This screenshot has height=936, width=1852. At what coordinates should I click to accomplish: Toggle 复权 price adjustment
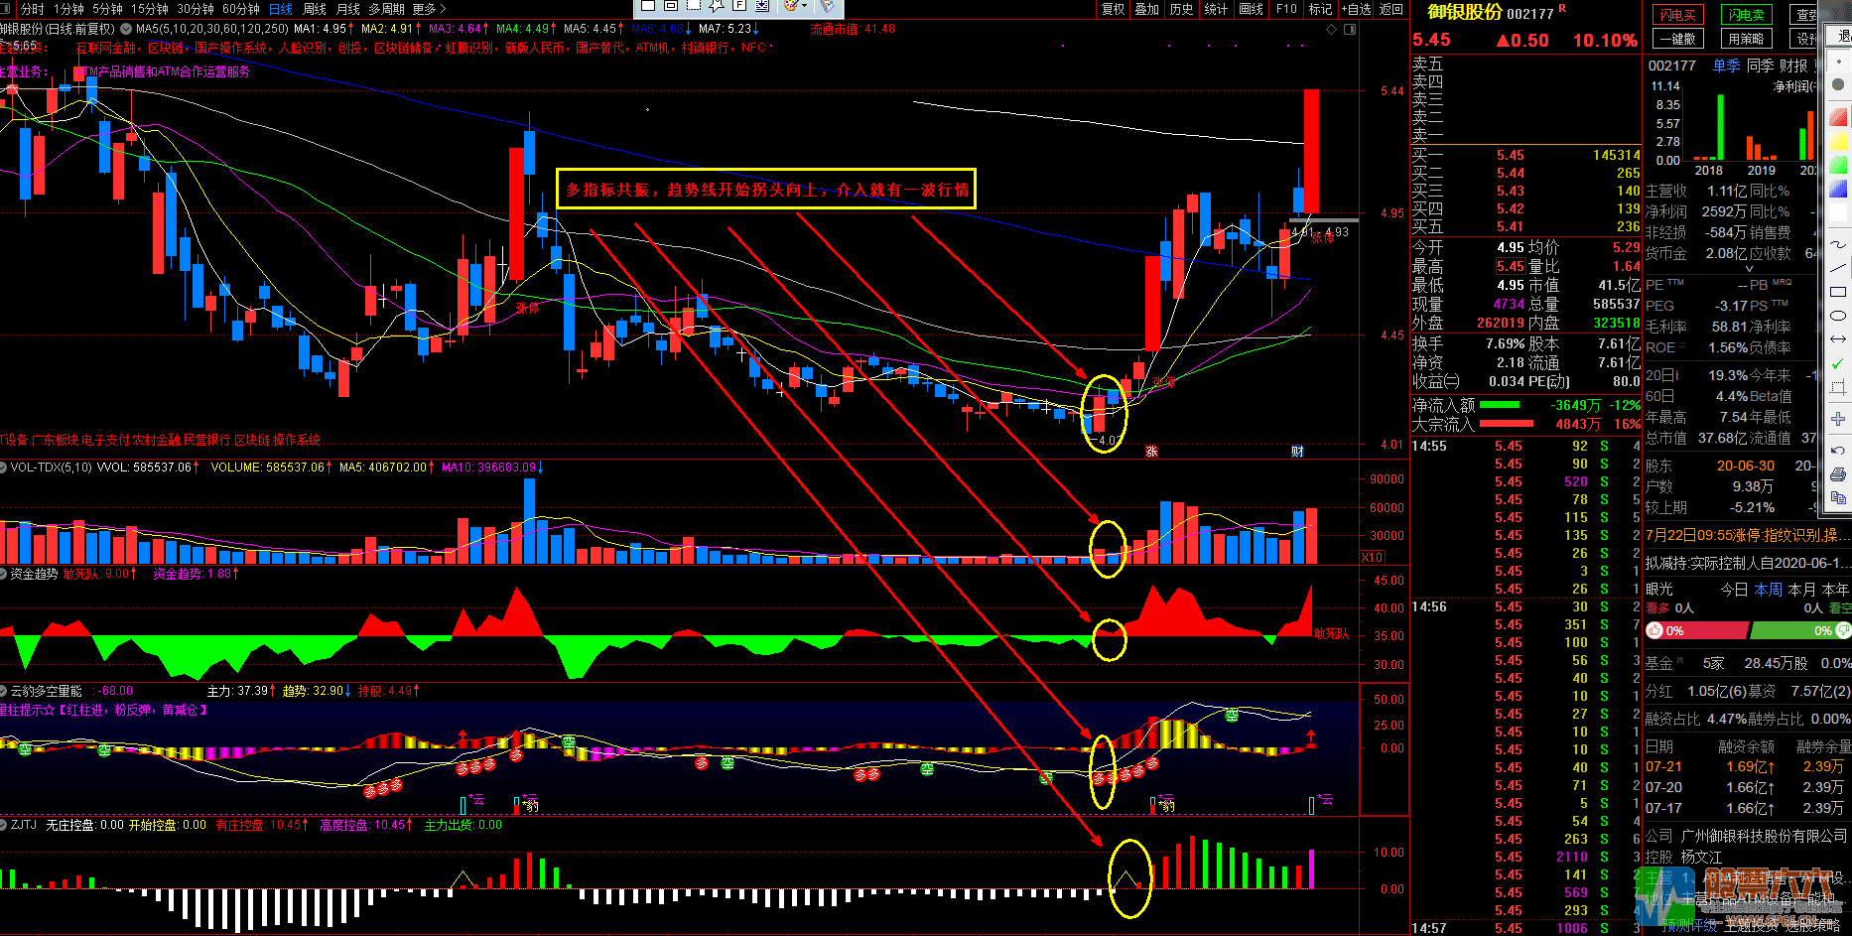[x=1114, y=9]
